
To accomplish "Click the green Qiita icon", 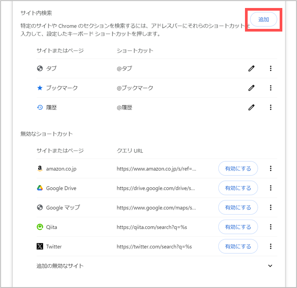I will (x=40, y=227).
